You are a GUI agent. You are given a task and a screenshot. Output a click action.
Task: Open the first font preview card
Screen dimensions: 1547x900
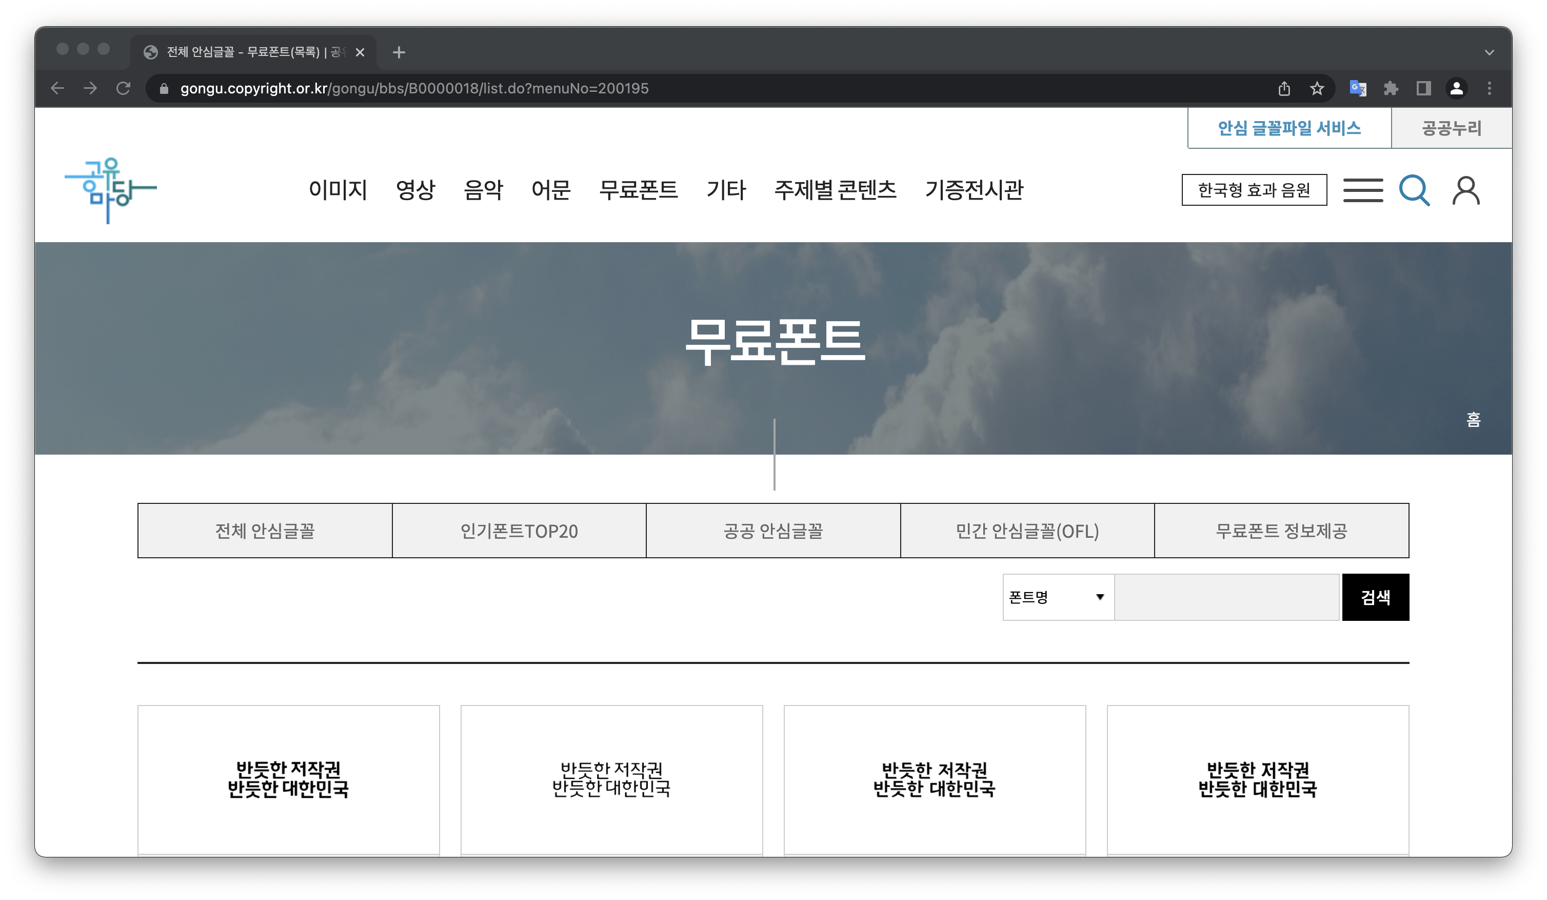point(289,778)
